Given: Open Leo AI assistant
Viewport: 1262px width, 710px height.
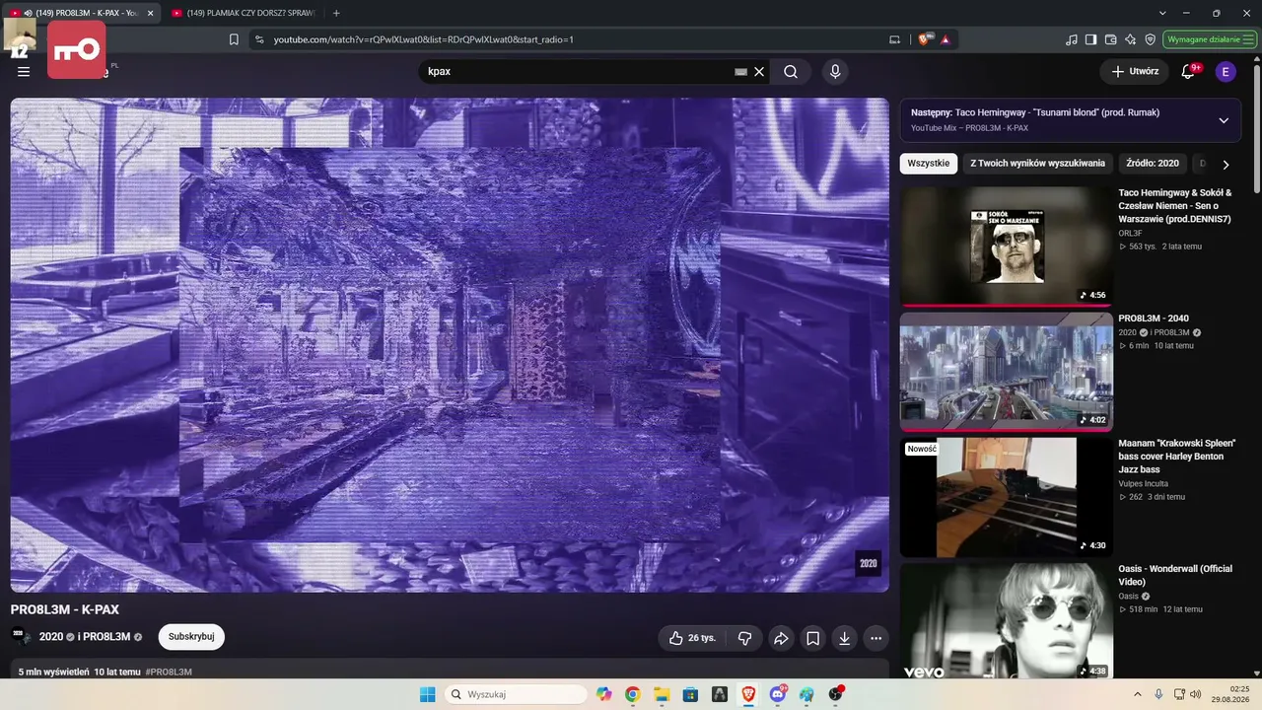Looking at the screenshot, I should (x=1130, y=39).
